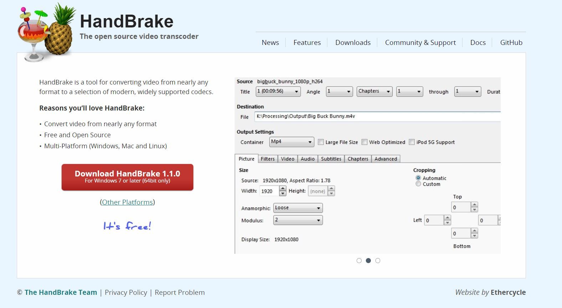
Task: Open the Privacy Policy link
Action: [126, 292]
